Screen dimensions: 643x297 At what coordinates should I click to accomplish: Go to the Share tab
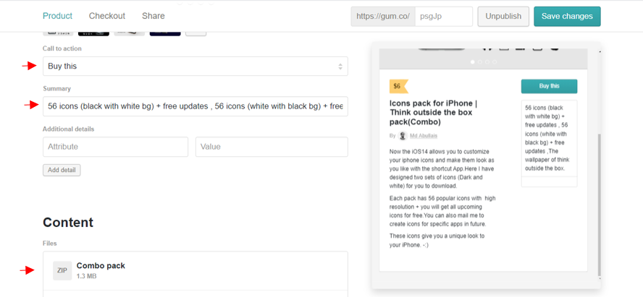pyautogui.click(x=154, y=16)
